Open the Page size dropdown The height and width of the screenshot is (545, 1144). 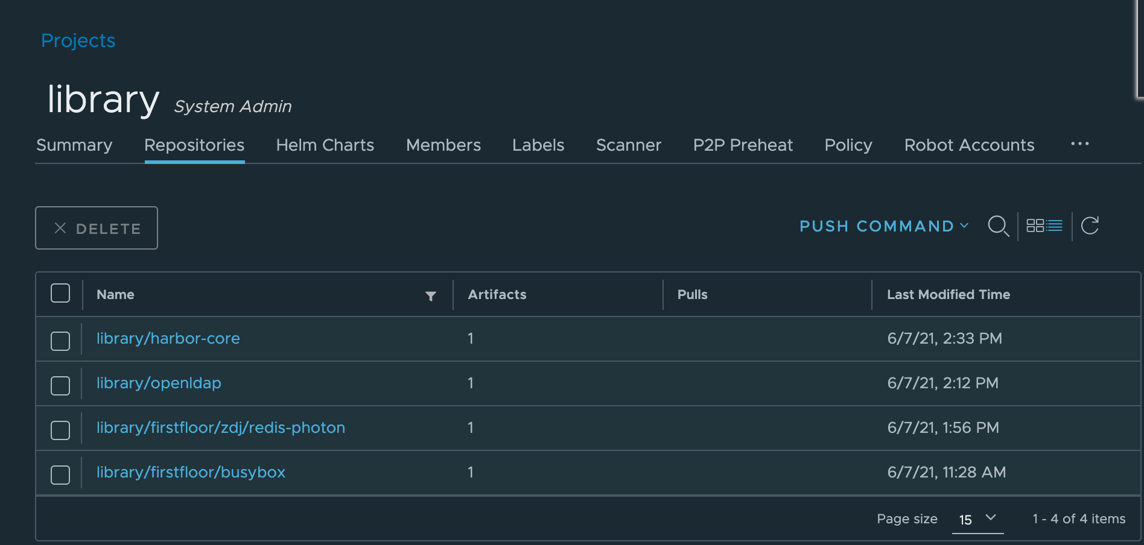pos(977,519)
